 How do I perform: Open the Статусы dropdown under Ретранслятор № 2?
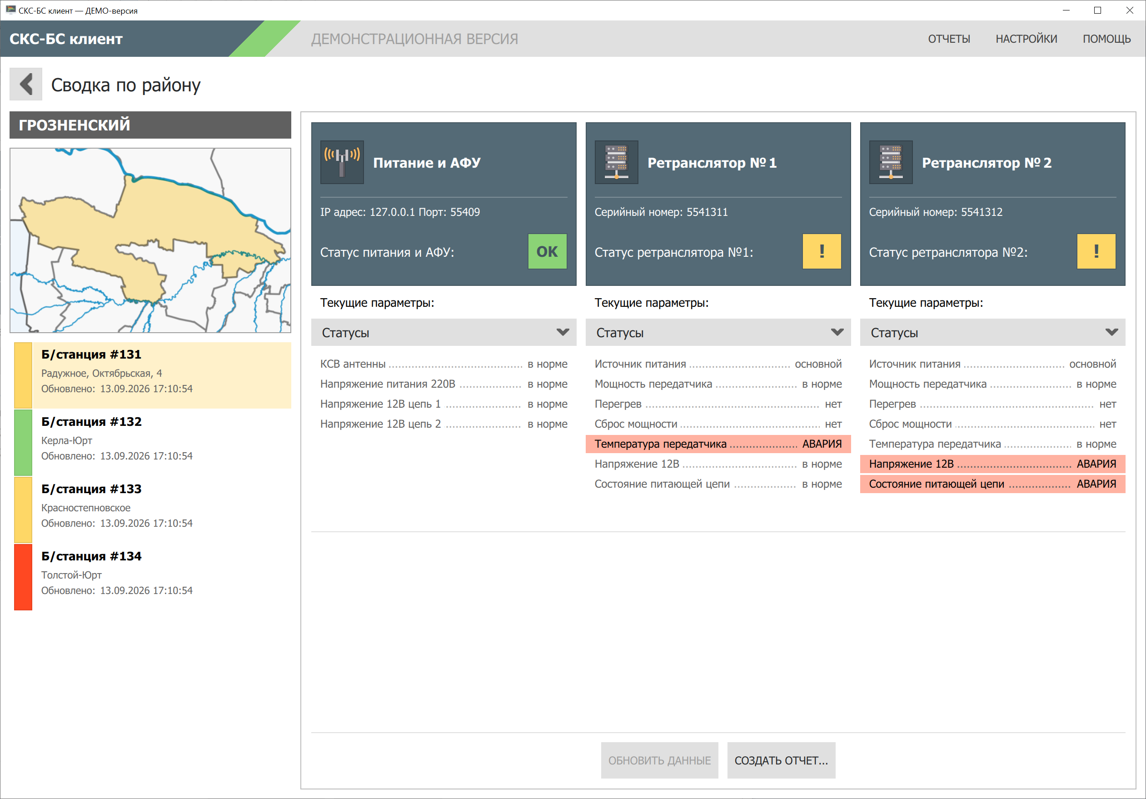tap(993, 333)
